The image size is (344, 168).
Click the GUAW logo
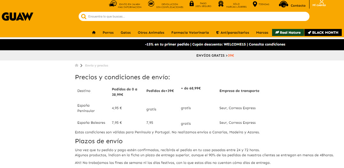[18, 17]
